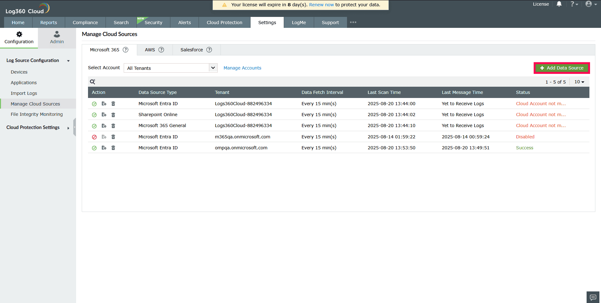Screen dimensions: 601x303
Task: Go to the Home tab
Action: click(18, 23)
